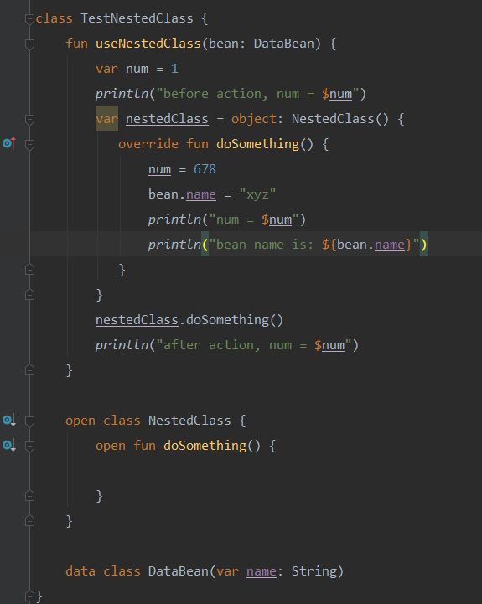Click the highlighted closing parenthesis after bean.name string
The height and width of the screenshot is (604, 482).
click(x=423, y=245)
